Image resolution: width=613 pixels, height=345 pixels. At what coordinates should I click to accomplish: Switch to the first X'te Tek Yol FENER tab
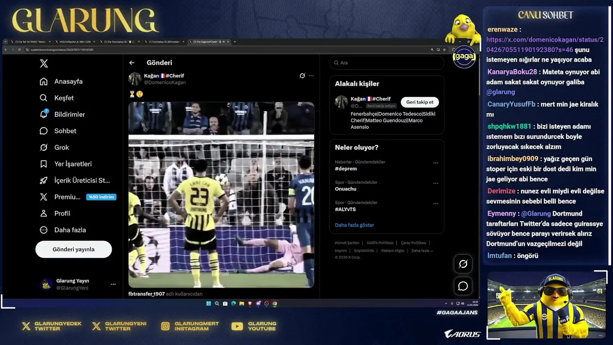click(31, 42)
